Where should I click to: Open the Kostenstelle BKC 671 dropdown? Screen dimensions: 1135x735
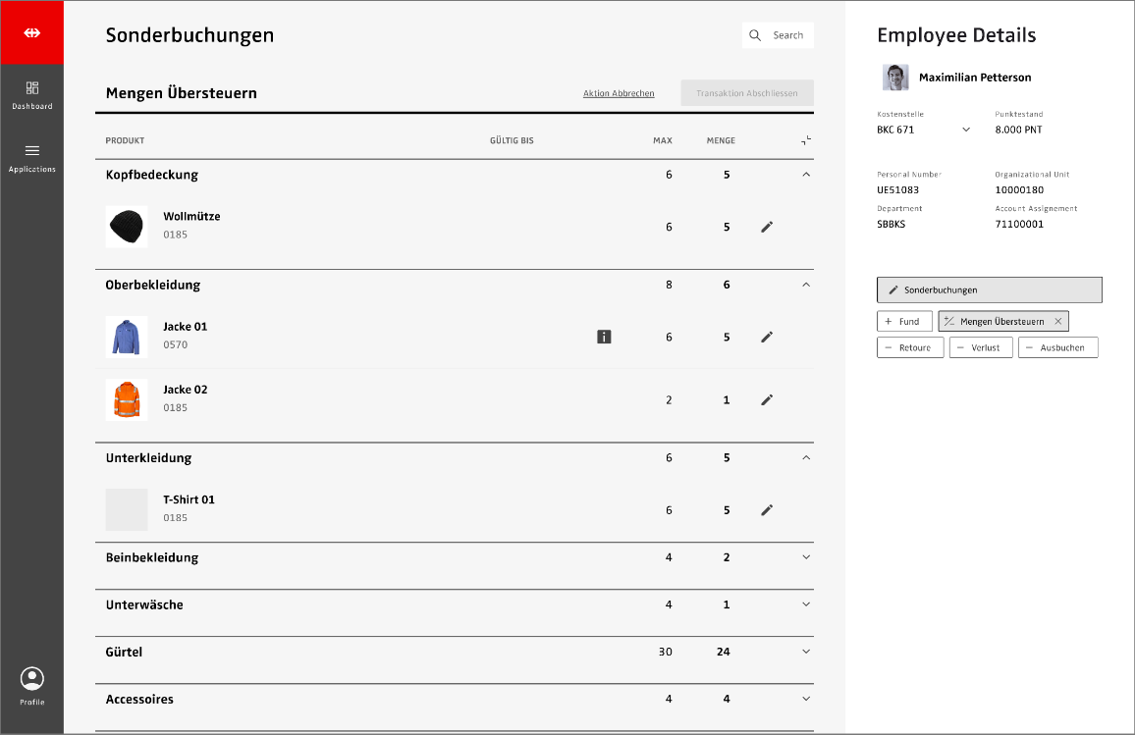pos(965,130)
